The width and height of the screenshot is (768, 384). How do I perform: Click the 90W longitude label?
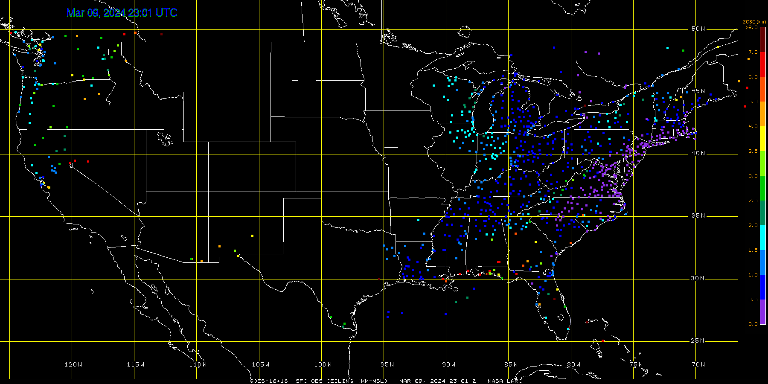tap(449, 365)
